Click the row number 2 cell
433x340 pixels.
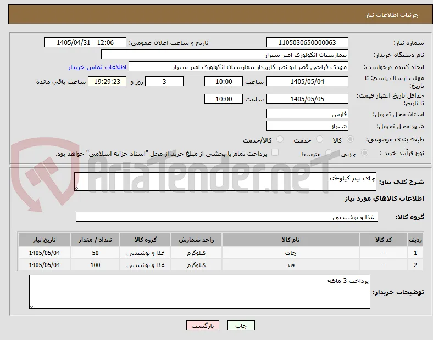tap(415, 265)
